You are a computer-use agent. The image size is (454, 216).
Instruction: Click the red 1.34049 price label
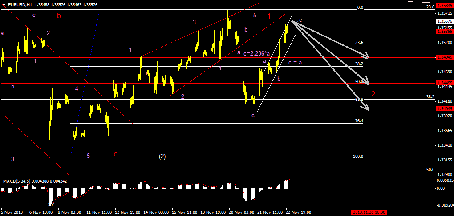445,109
